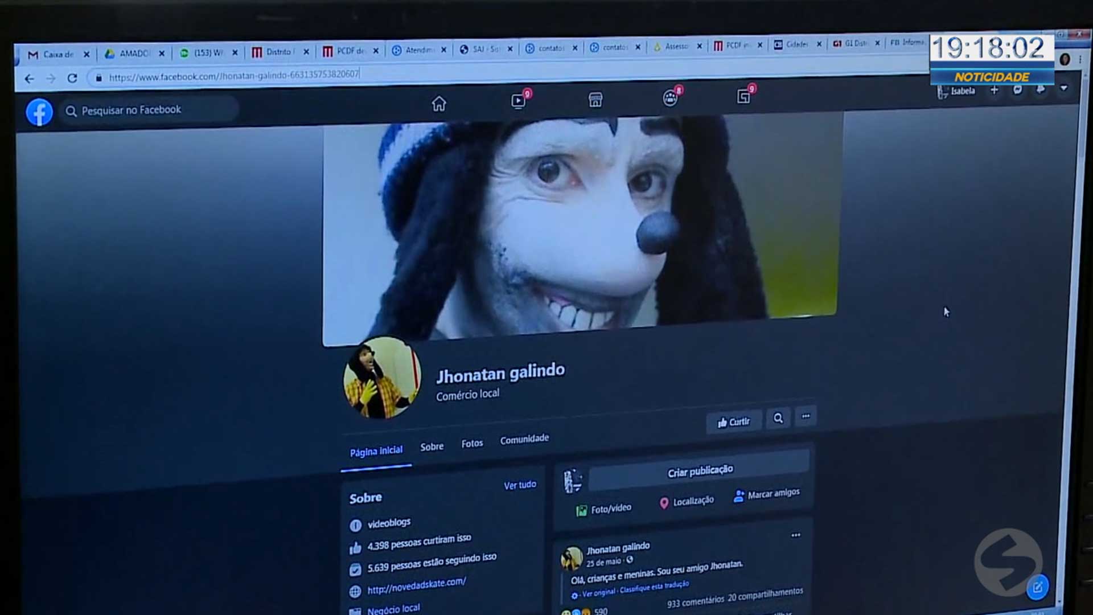Click the Facebook logo icon

[x=39, y=112]
